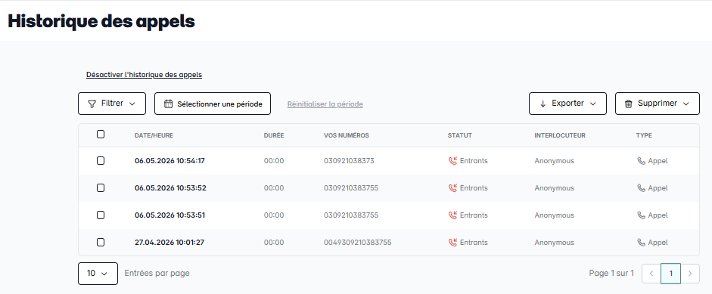Click the funnel icon on Filtrer button

(x=92, y=104)
